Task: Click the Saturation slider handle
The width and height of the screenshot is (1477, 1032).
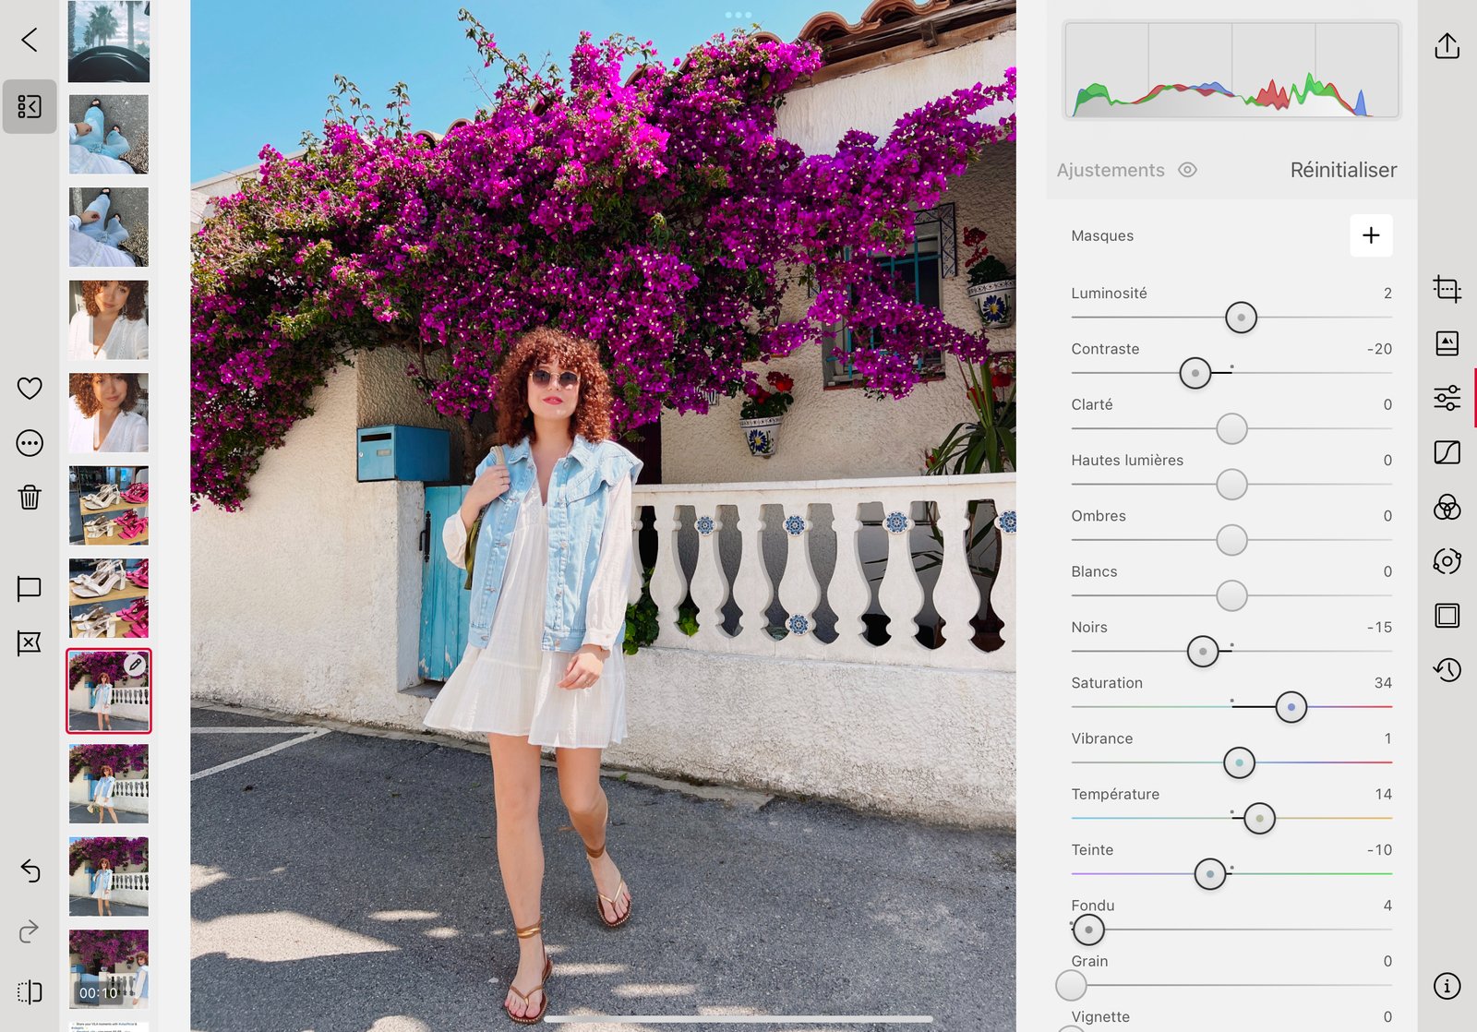Action: [x=1291, y=707]
